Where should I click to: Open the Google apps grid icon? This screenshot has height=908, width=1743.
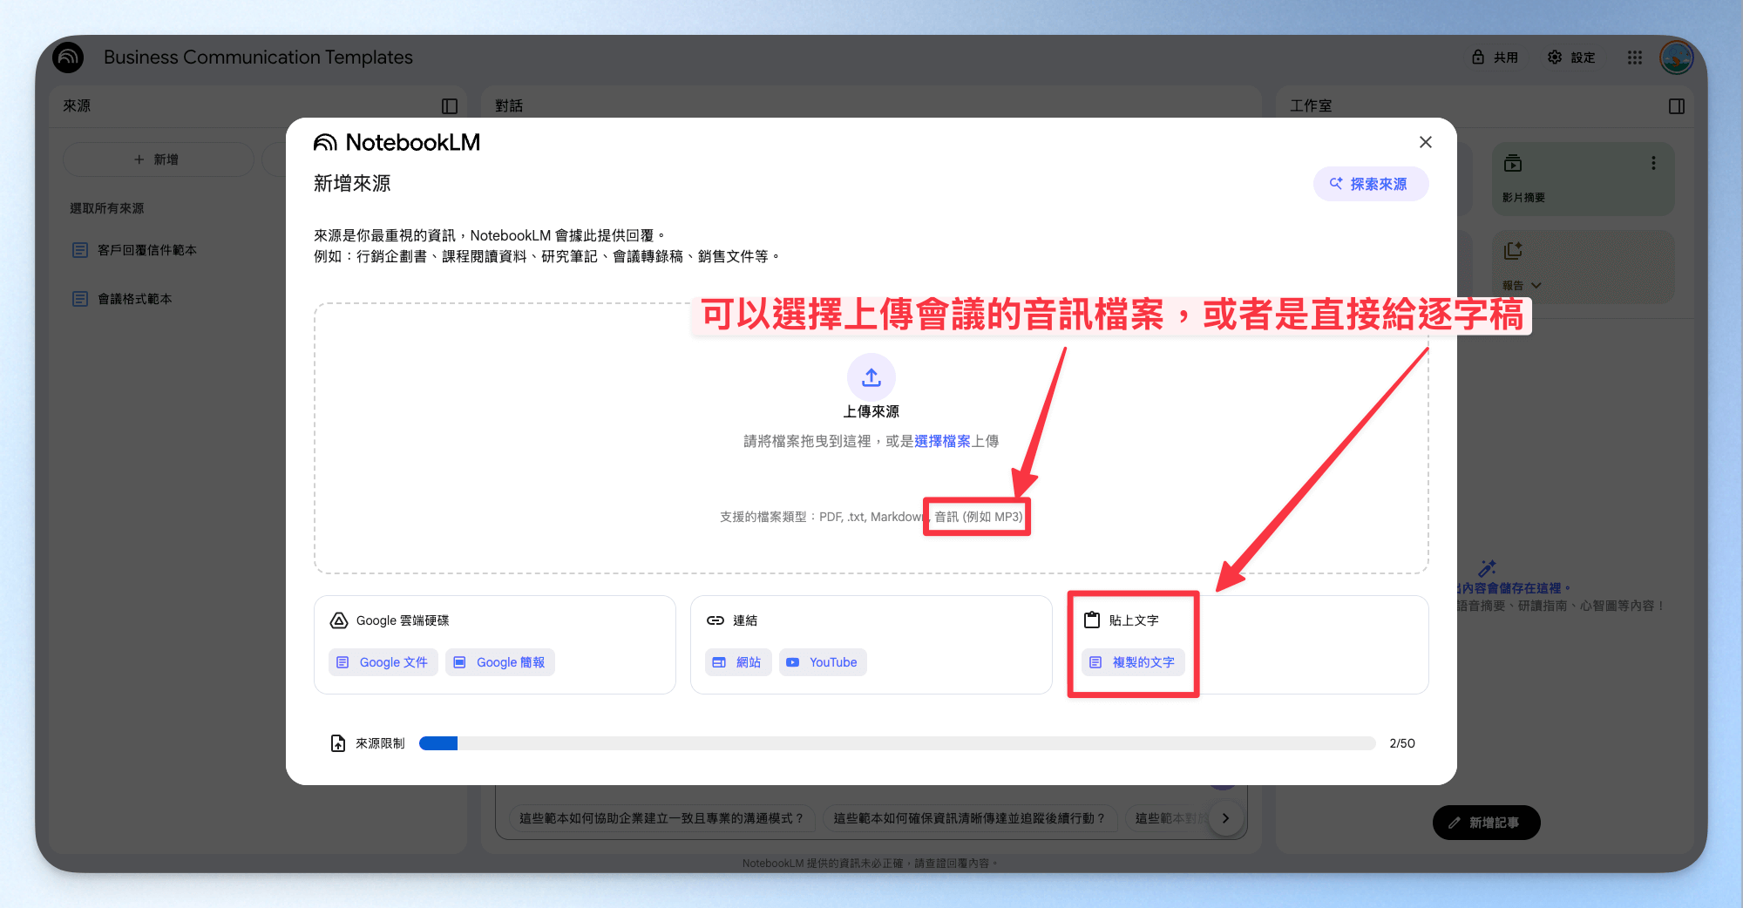pyautogui.click(x=1635, y=58)
